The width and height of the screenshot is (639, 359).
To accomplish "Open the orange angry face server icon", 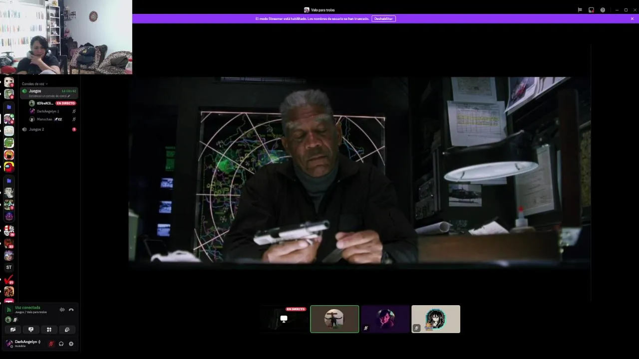I will (9, 155).
